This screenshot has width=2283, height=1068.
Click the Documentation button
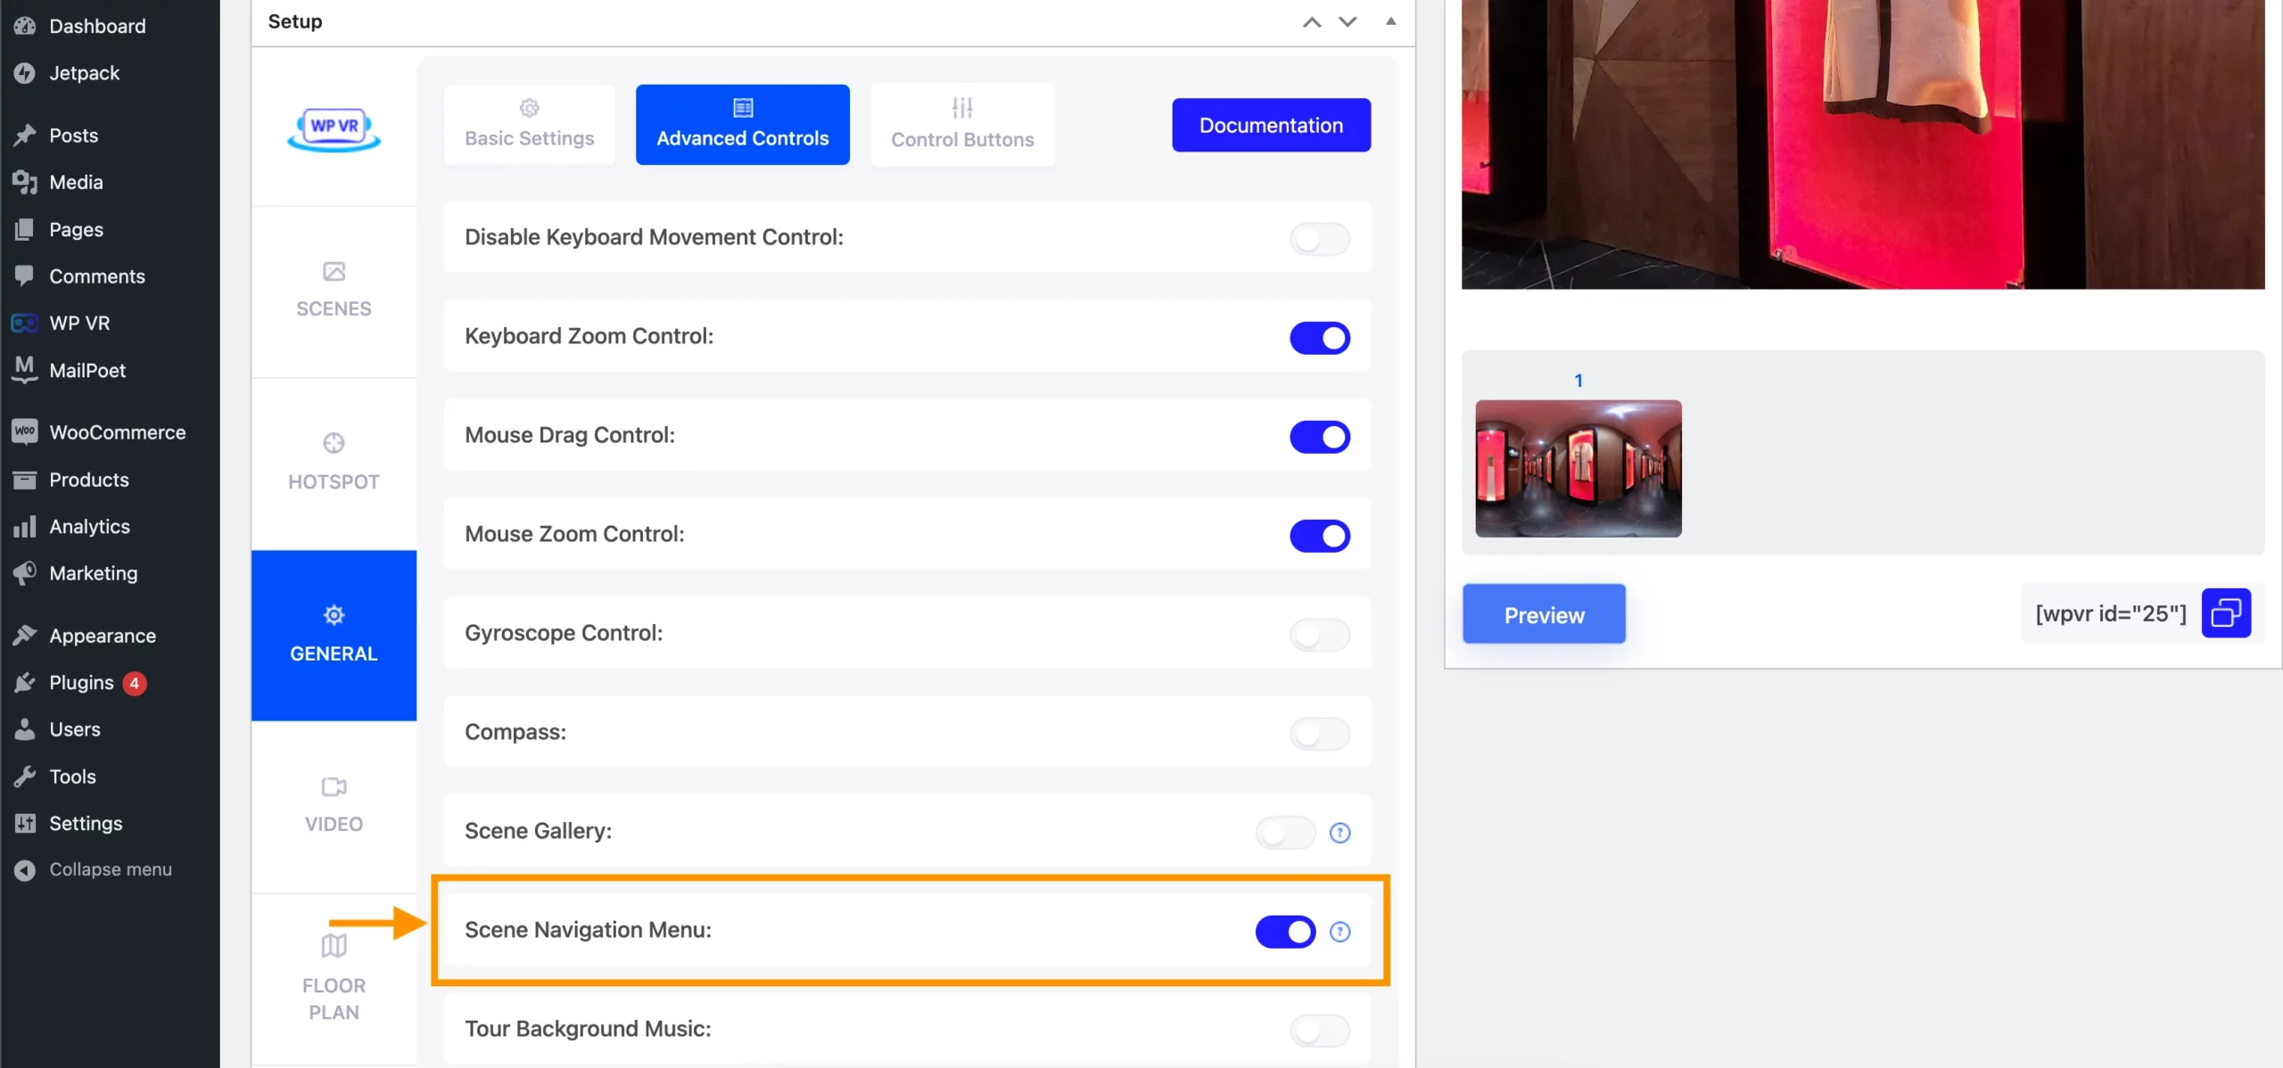click(1271, 125)
